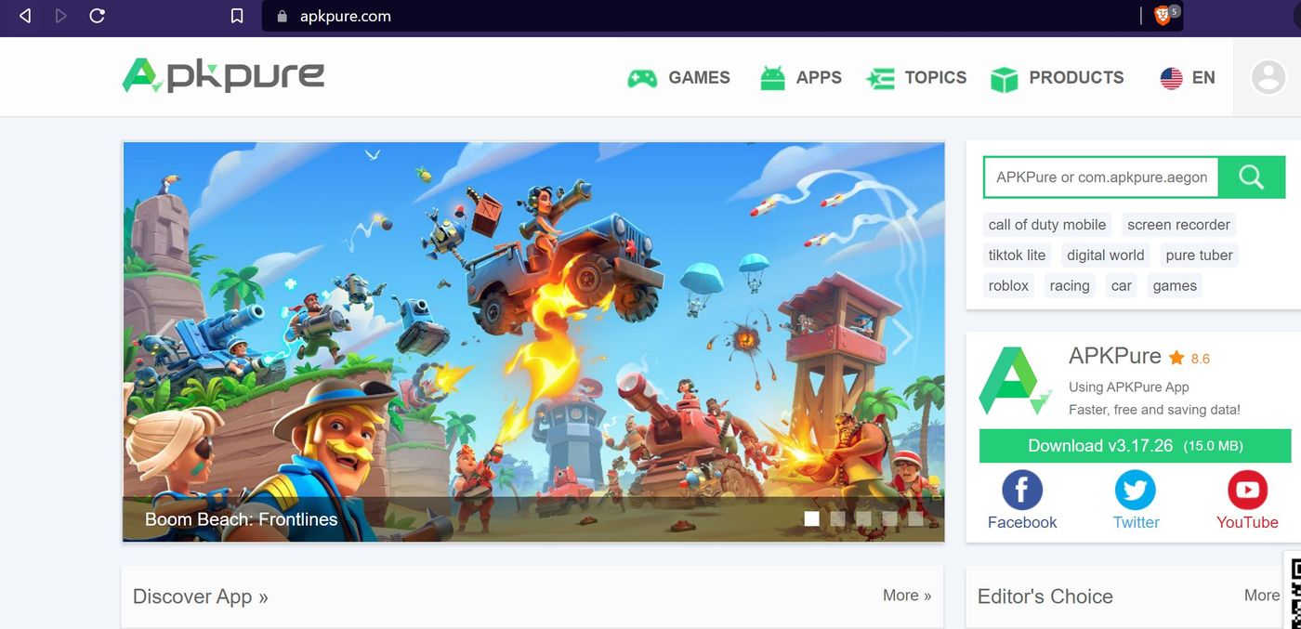Show next carousel slide arrow

point(901,338)
